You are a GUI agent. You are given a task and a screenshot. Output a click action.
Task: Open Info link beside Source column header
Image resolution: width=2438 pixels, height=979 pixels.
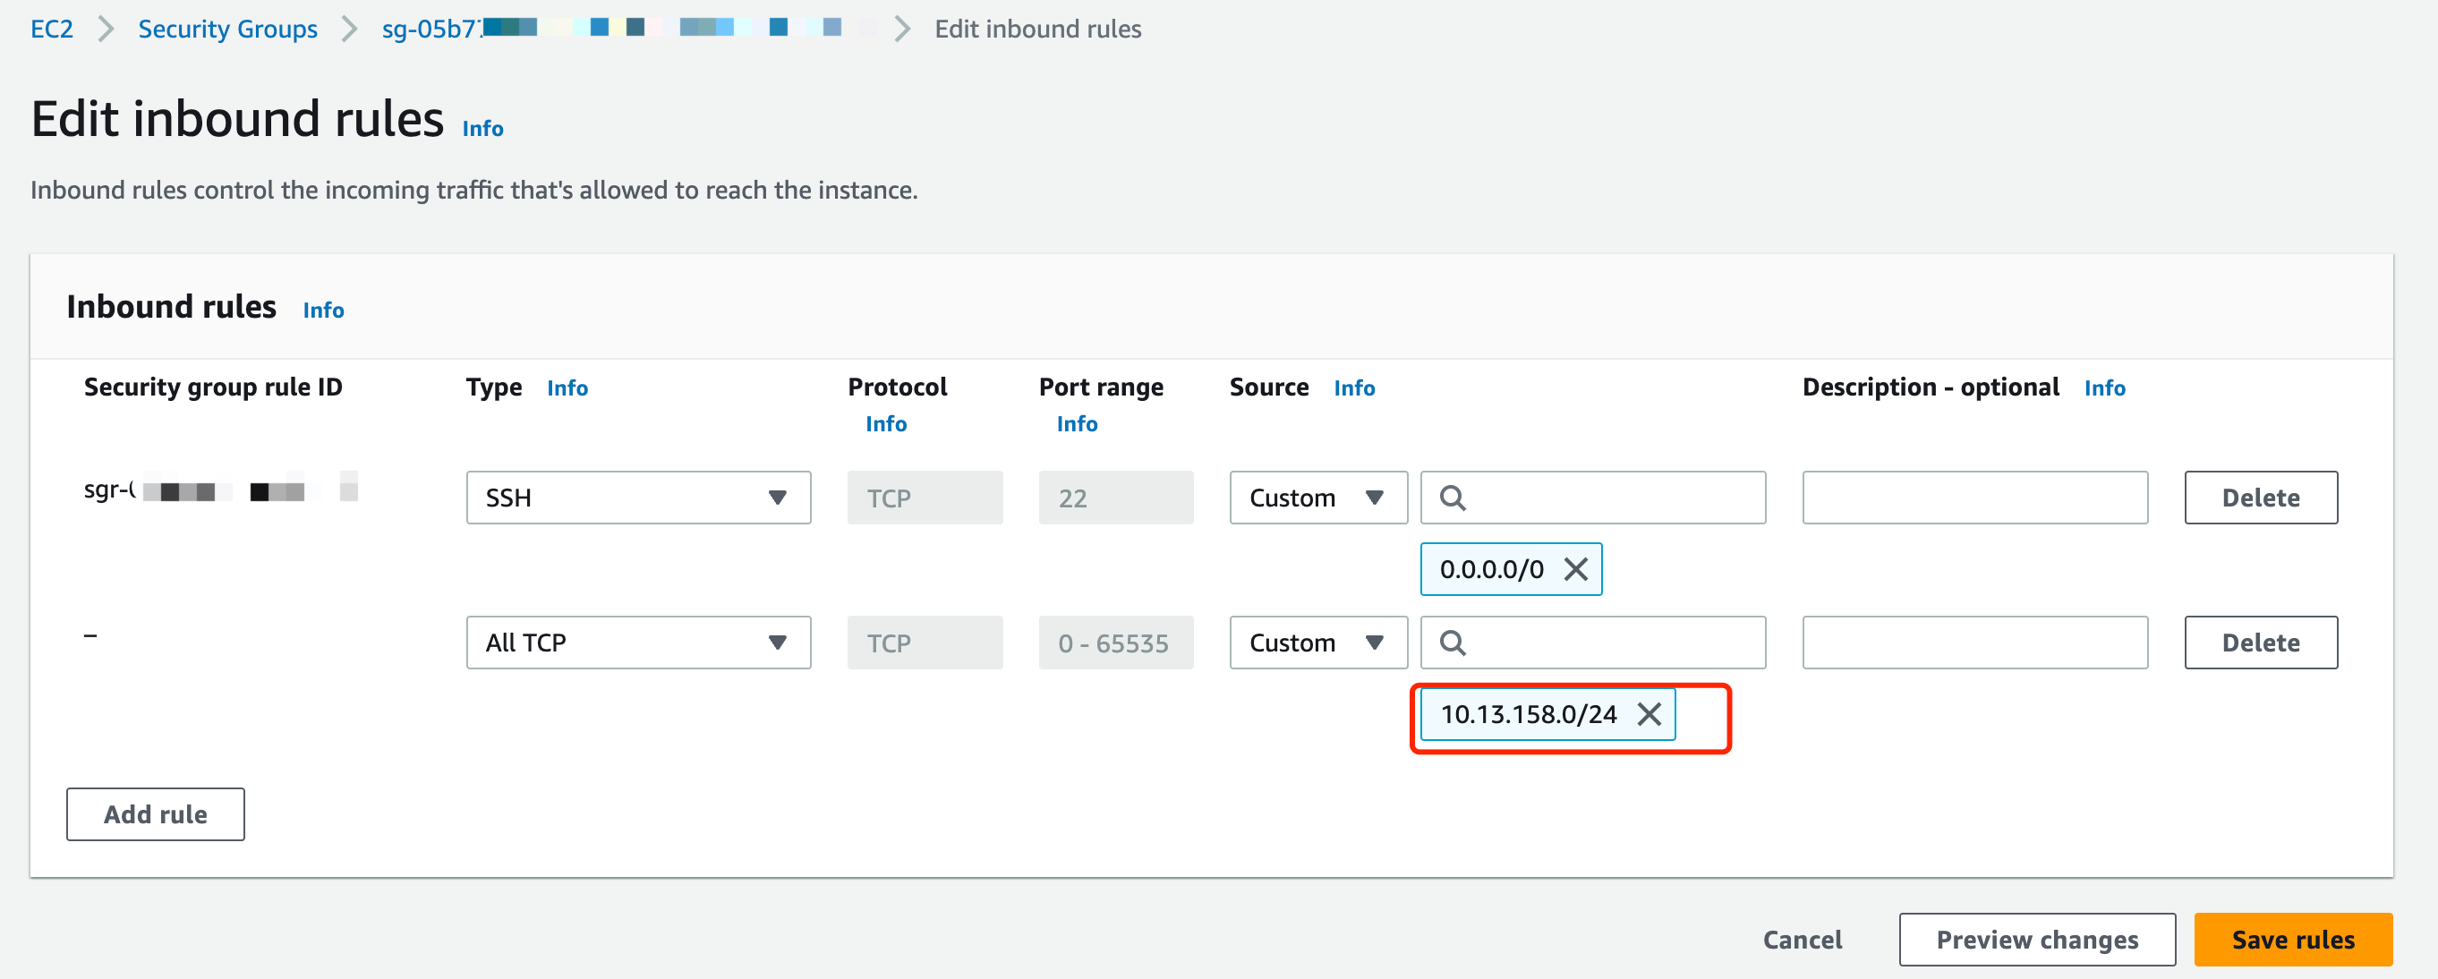1353,387
